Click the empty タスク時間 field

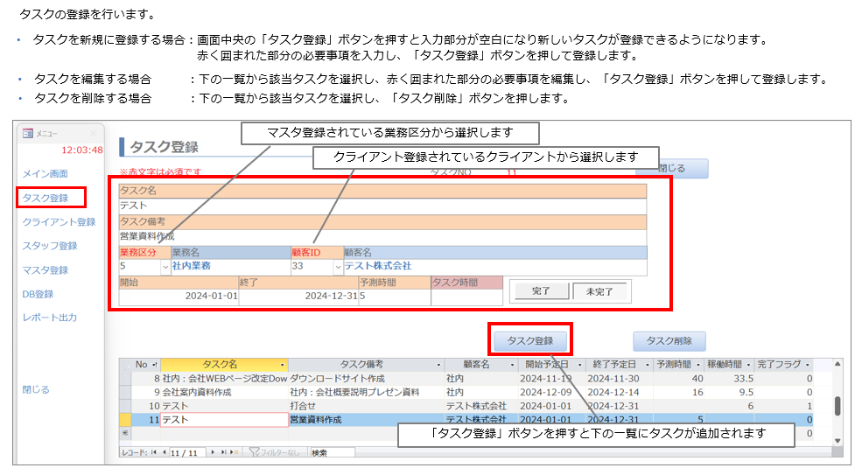(x=466, y=297)
